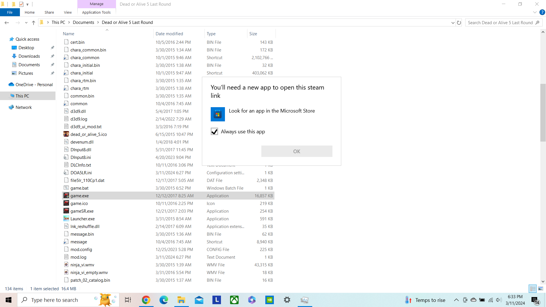Viewport: 546px width, 307px height.
Task: Select the game.exe application icon
Action: pos(66,196)
